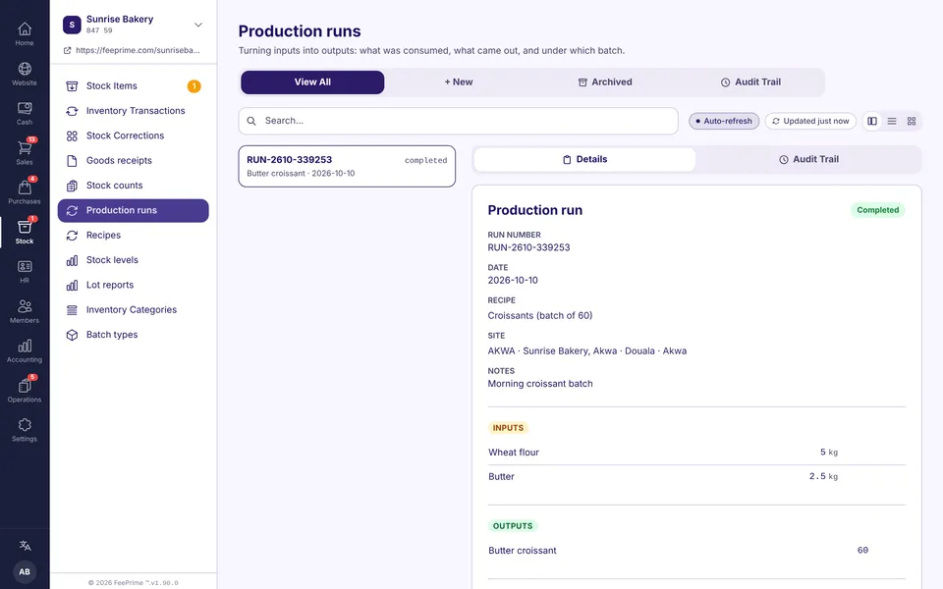This screenshot has height=589, width=943.
Task: Open Members people icon
Action: click(25, 306)
